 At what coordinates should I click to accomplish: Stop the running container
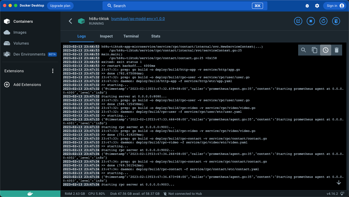pyautogui.click(x=311, y=21)
